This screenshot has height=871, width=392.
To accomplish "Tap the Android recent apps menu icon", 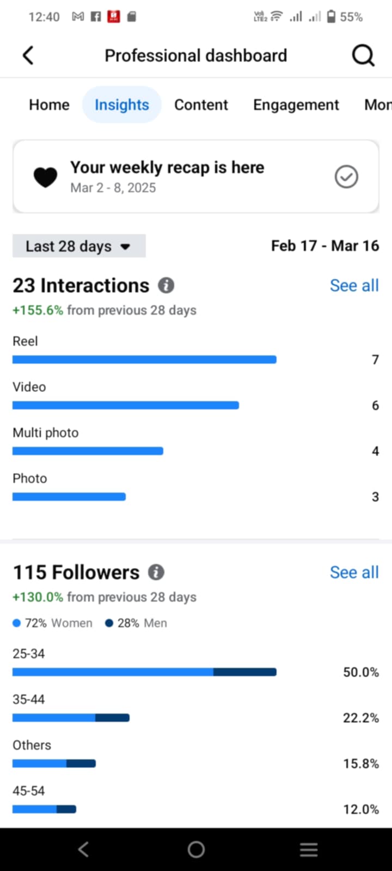I will [309, 849].
